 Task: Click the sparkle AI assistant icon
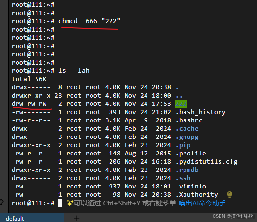point(70,203)
